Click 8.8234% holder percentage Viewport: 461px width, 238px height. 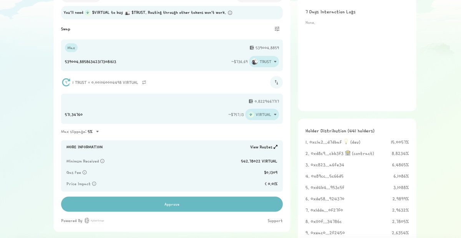[400, 154]
